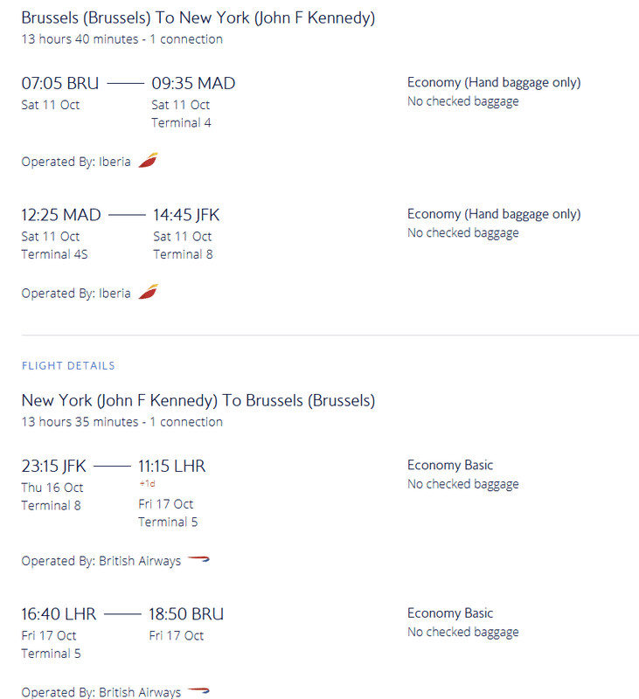Click 'Economy (Hand baggage only)' on the BRU–MAD flight
Screen dimensions: 639x699
point(494,82)
